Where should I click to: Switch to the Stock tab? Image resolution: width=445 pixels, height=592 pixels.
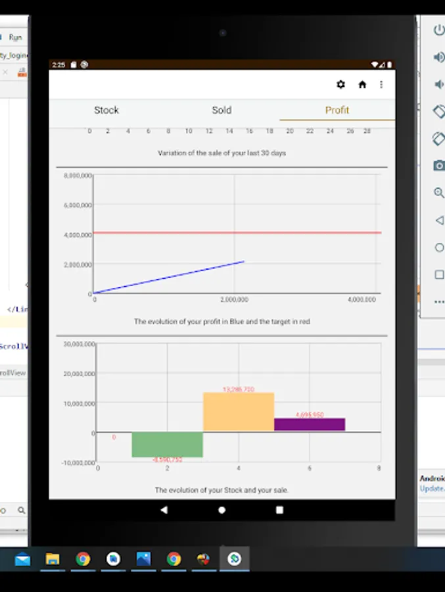point(106,111)
